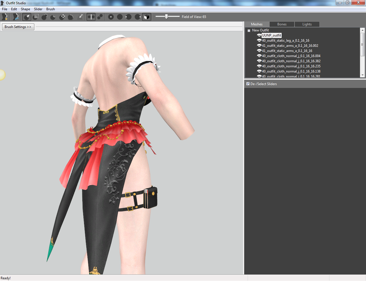The width and height of the screenshot is (366, 281).
Task: Toggle eye for 40_outfit_static_leg_a_0.1_16_16
Action: 259,41
